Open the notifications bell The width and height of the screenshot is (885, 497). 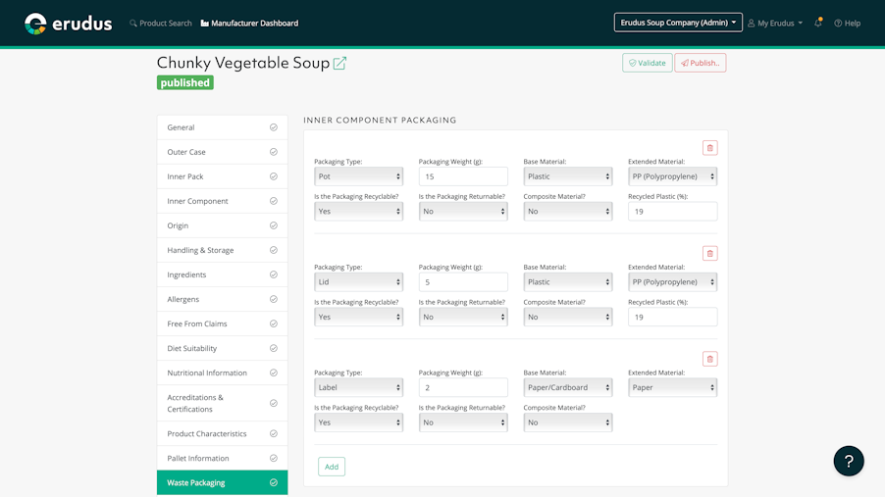[818, 23]
